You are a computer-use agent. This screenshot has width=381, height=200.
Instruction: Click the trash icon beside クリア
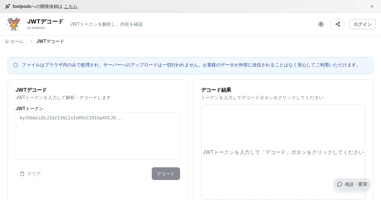coord(22,174)
